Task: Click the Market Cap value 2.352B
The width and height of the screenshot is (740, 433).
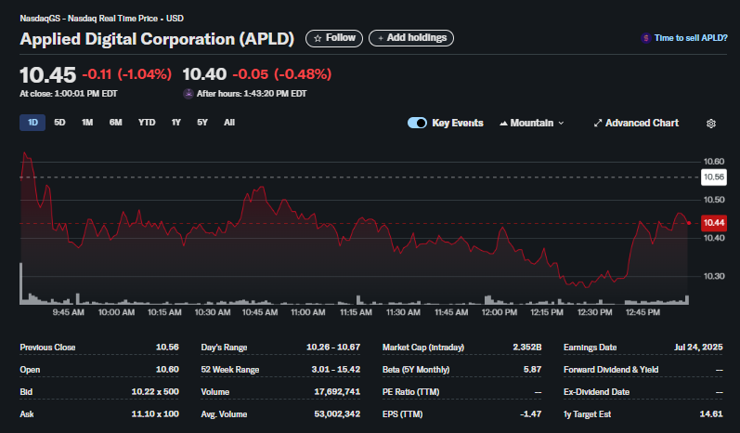Action: coord(527,348)
